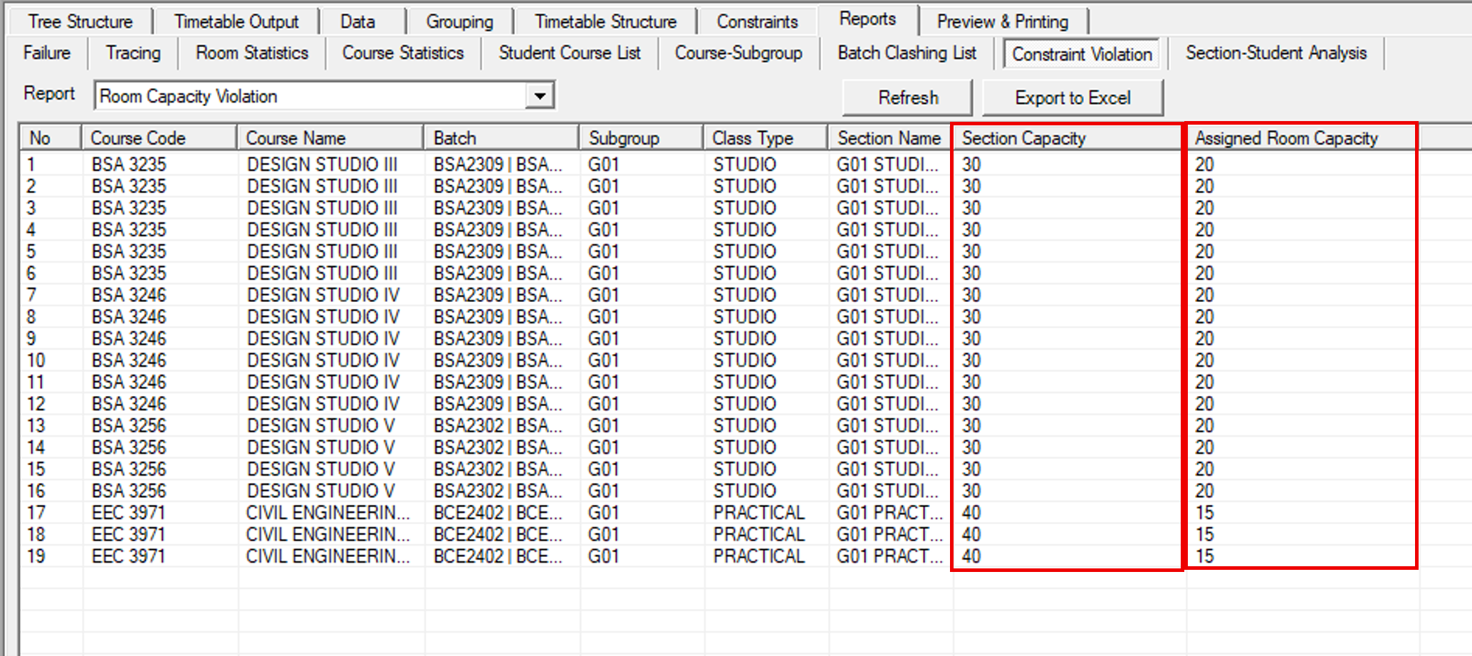Switch to the Constraints tab
This screenshot has height=656, width=1472.
click(757, 21)
